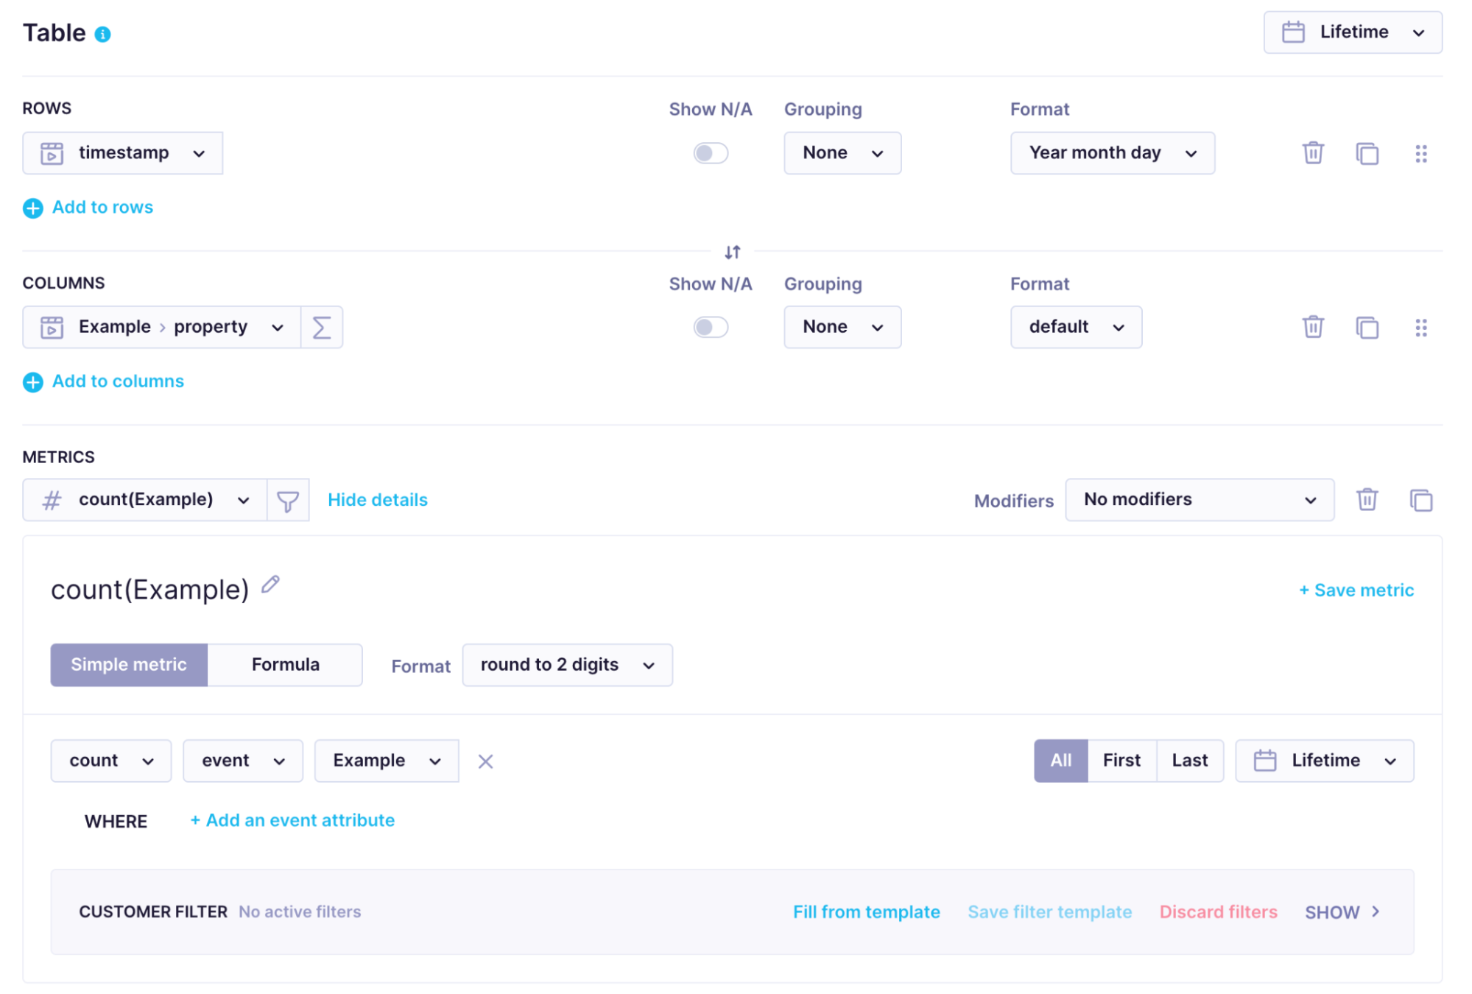The height and width of the screenshot is (994, 1472).
Task: Toggle Show N/A for rows
Action: [x=710, y=153]
